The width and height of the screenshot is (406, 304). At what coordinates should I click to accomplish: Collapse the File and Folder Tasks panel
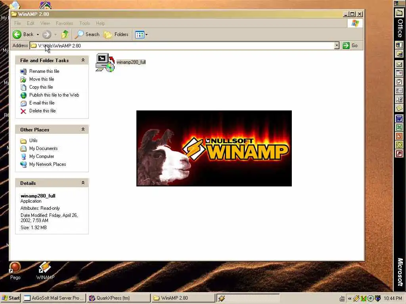tap(83, 60)
